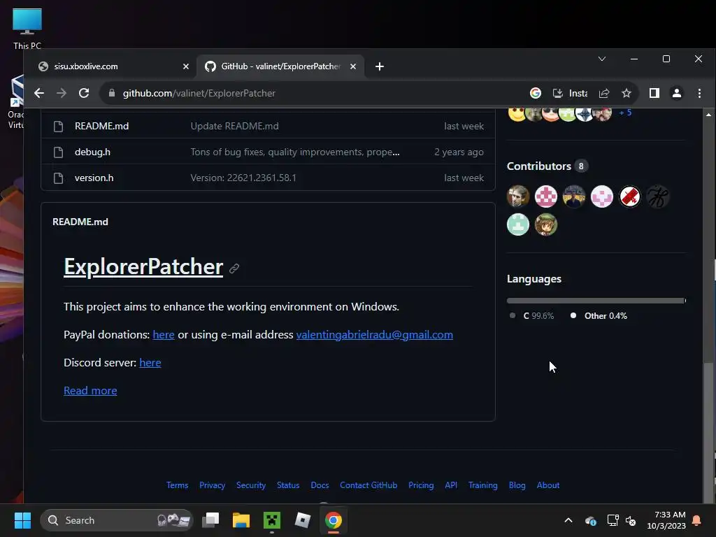Click the debug.h file icon
The image size is (716, 537).
(59, 152)
